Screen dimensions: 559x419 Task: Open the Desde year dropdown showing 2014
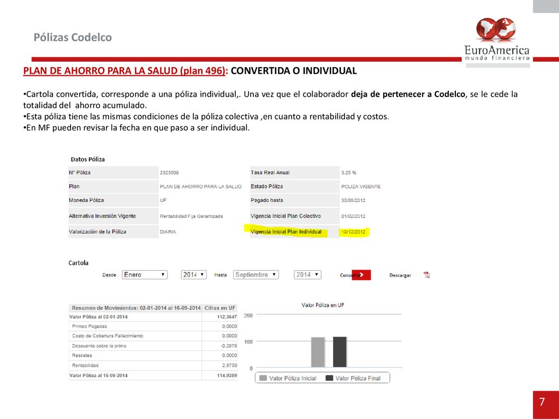pos(194,275)
